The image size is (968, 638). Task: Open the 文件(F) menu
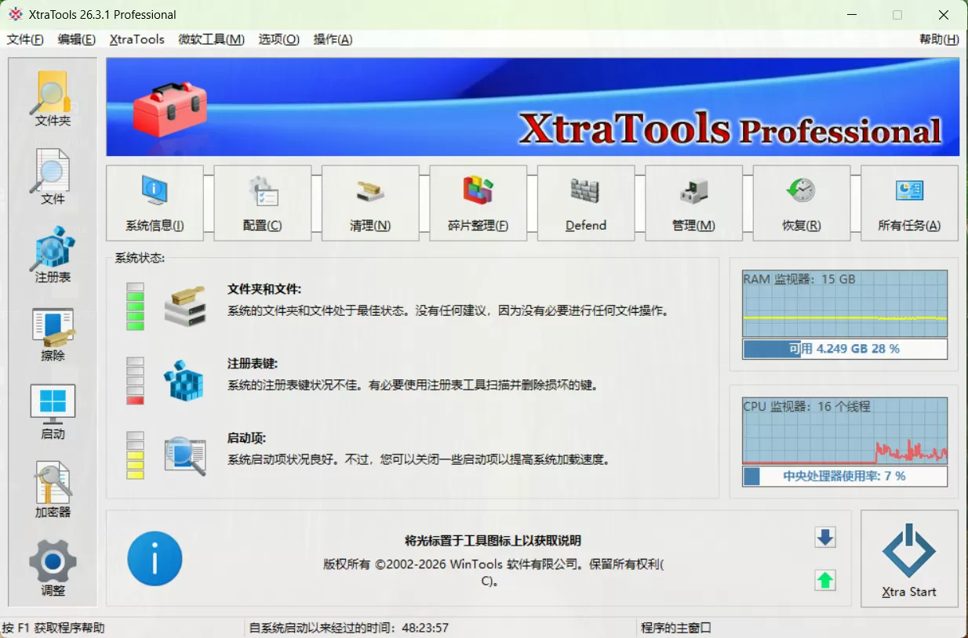tap(24, 39)
